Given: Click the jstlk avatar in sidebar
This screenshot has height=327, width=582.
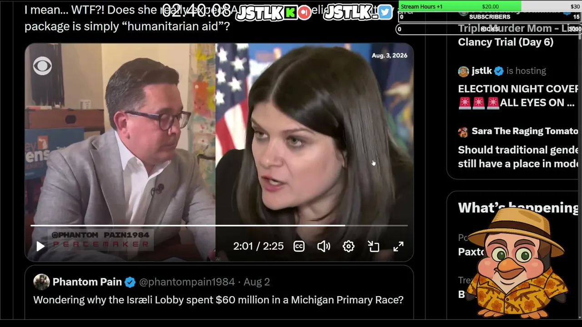Looking at the screenshot, I should [x=463, y=71].
